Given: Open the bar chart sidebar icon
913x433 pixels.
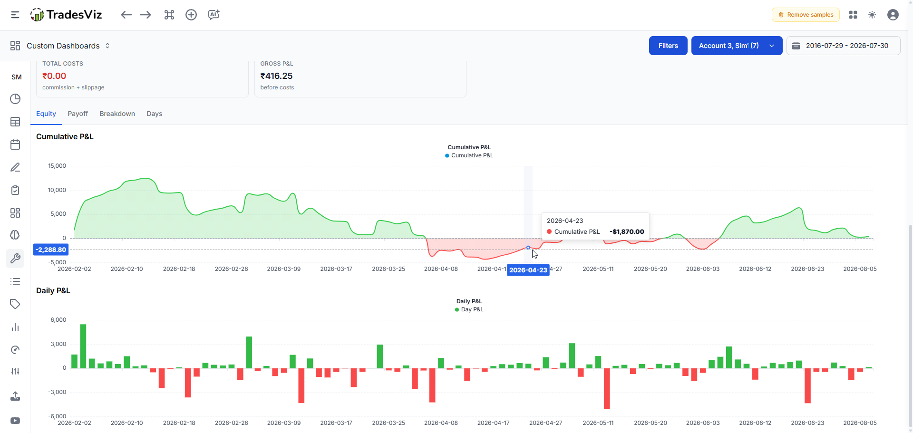Looking at the screenshot, I should click(x=15, y=327).
